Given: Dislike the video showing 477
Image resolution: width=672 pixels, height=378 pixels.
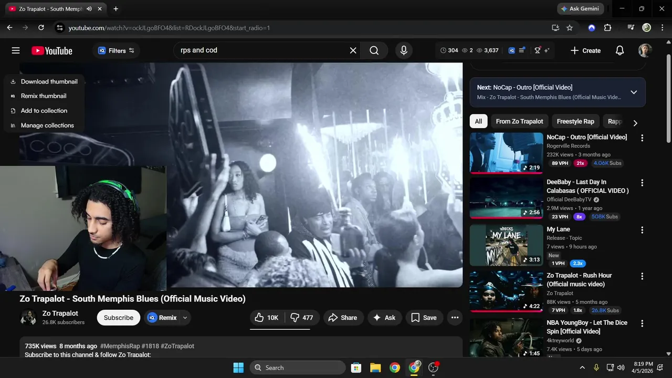Looking at the screenshot, I should [302, 318].
